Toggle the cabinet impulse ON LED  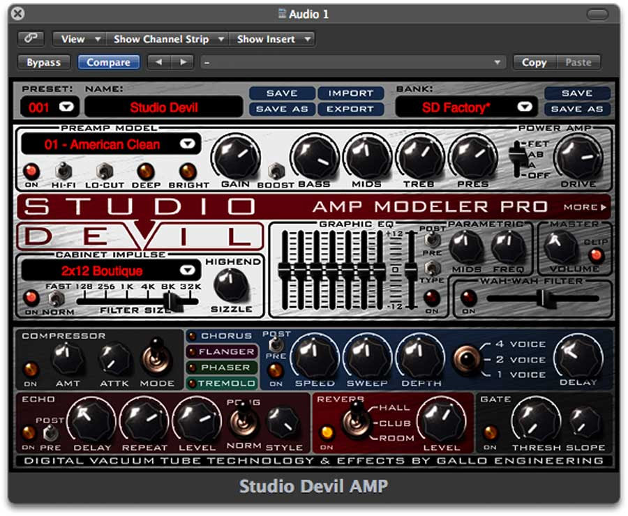pyautogui.click(x=31, y=298)
